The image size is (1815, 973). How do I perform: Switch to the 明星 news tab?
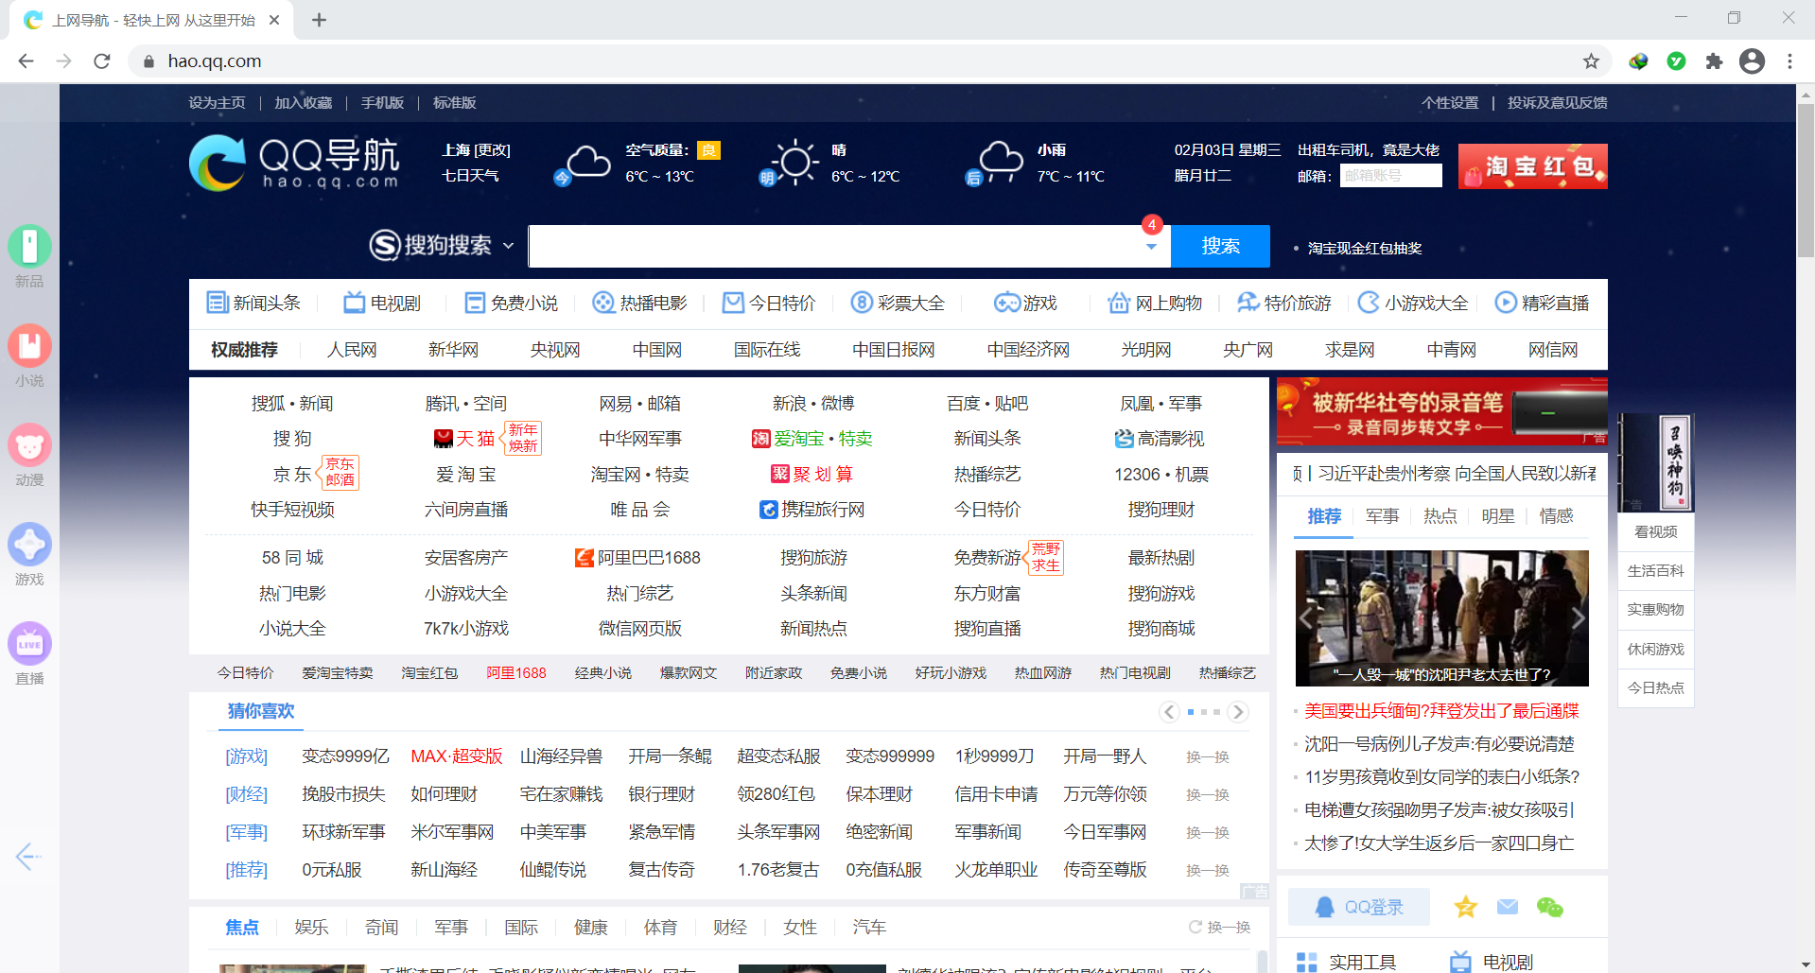(1497, 516)
